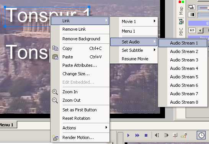209x144 pixels.
Task: Stop playback with the square stop button
Action: point(146,136)
